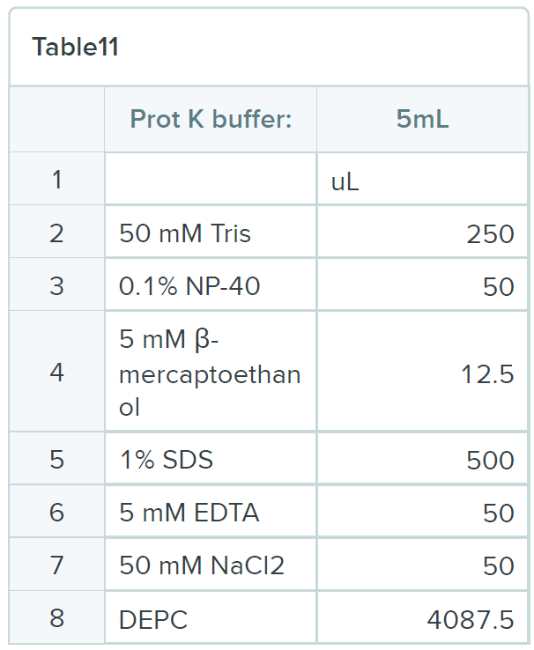Click row number 6
The width and height of the screenshot is (534, 650).
point(57,513)
